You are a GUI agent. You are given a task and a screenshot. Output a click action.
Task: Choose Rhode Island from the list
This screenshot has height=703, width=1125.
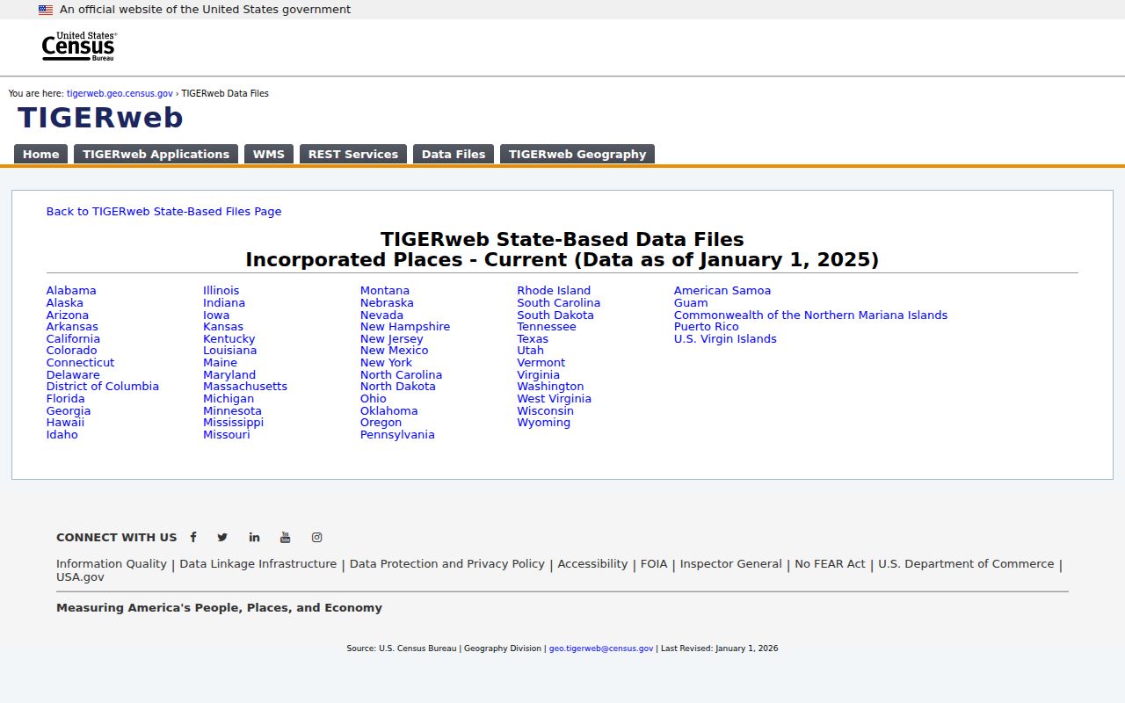[x=554, y=291]
